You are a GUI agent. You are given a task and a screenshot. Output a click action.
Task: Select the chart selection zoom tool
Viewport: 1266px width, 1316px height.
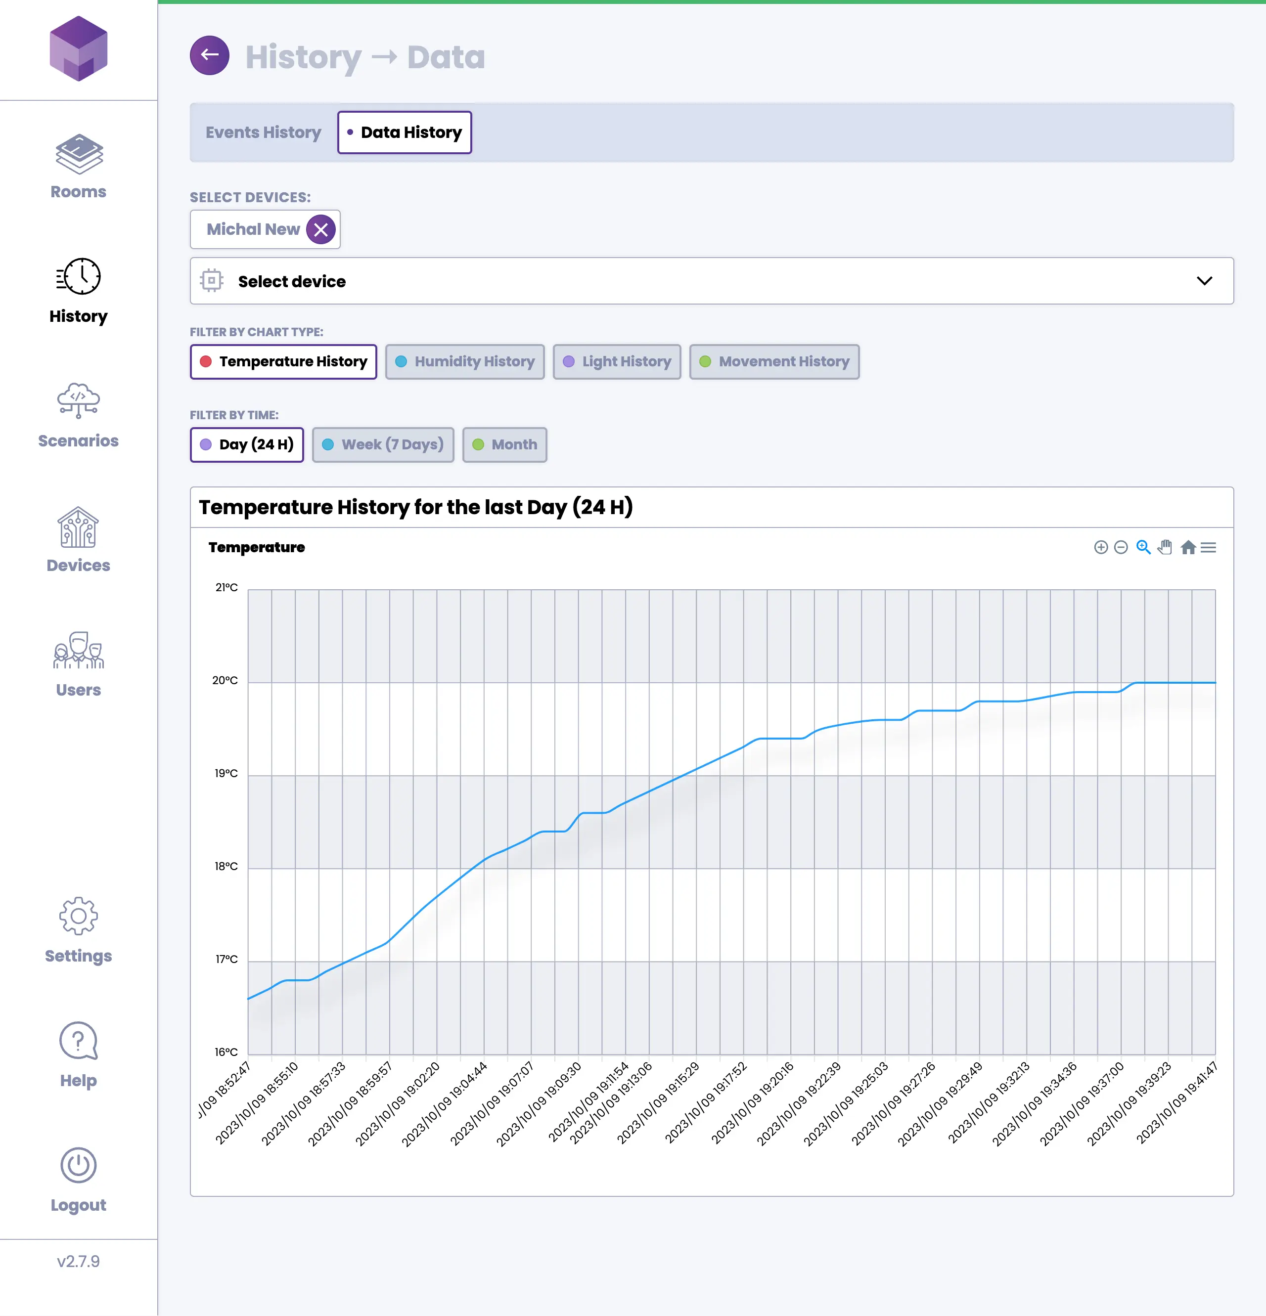click(1143, 547)
